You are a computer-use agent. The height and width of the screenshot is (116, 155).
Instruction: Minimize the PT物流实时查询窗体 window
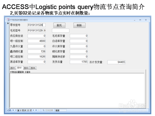pyautogui.click(x=135, y=20)
